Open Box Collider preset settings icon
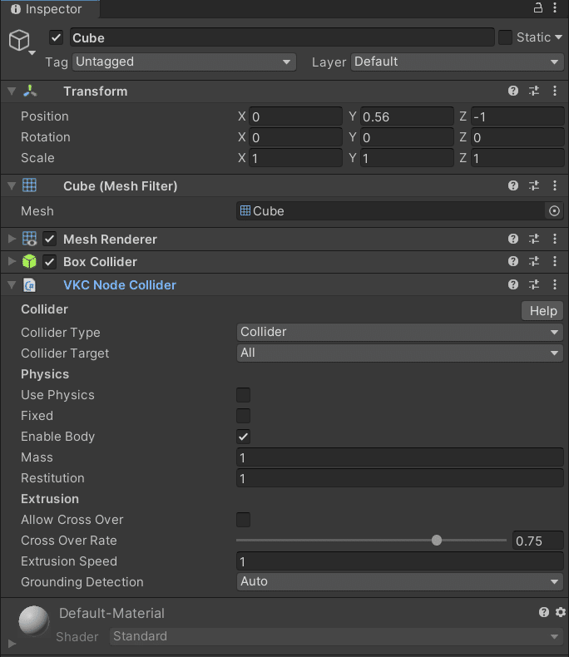 click(534, 262)
